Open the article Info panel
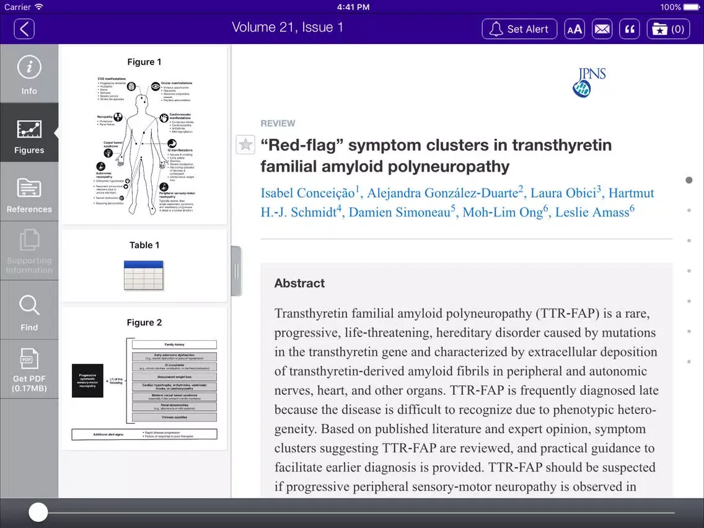 29,73
